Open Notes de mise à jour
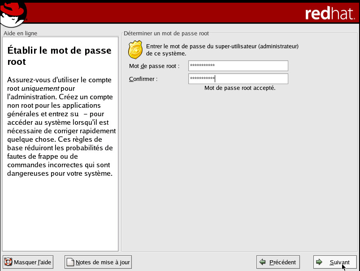The width and height of the screenshot is (360, 271). [x=98, y=262]
